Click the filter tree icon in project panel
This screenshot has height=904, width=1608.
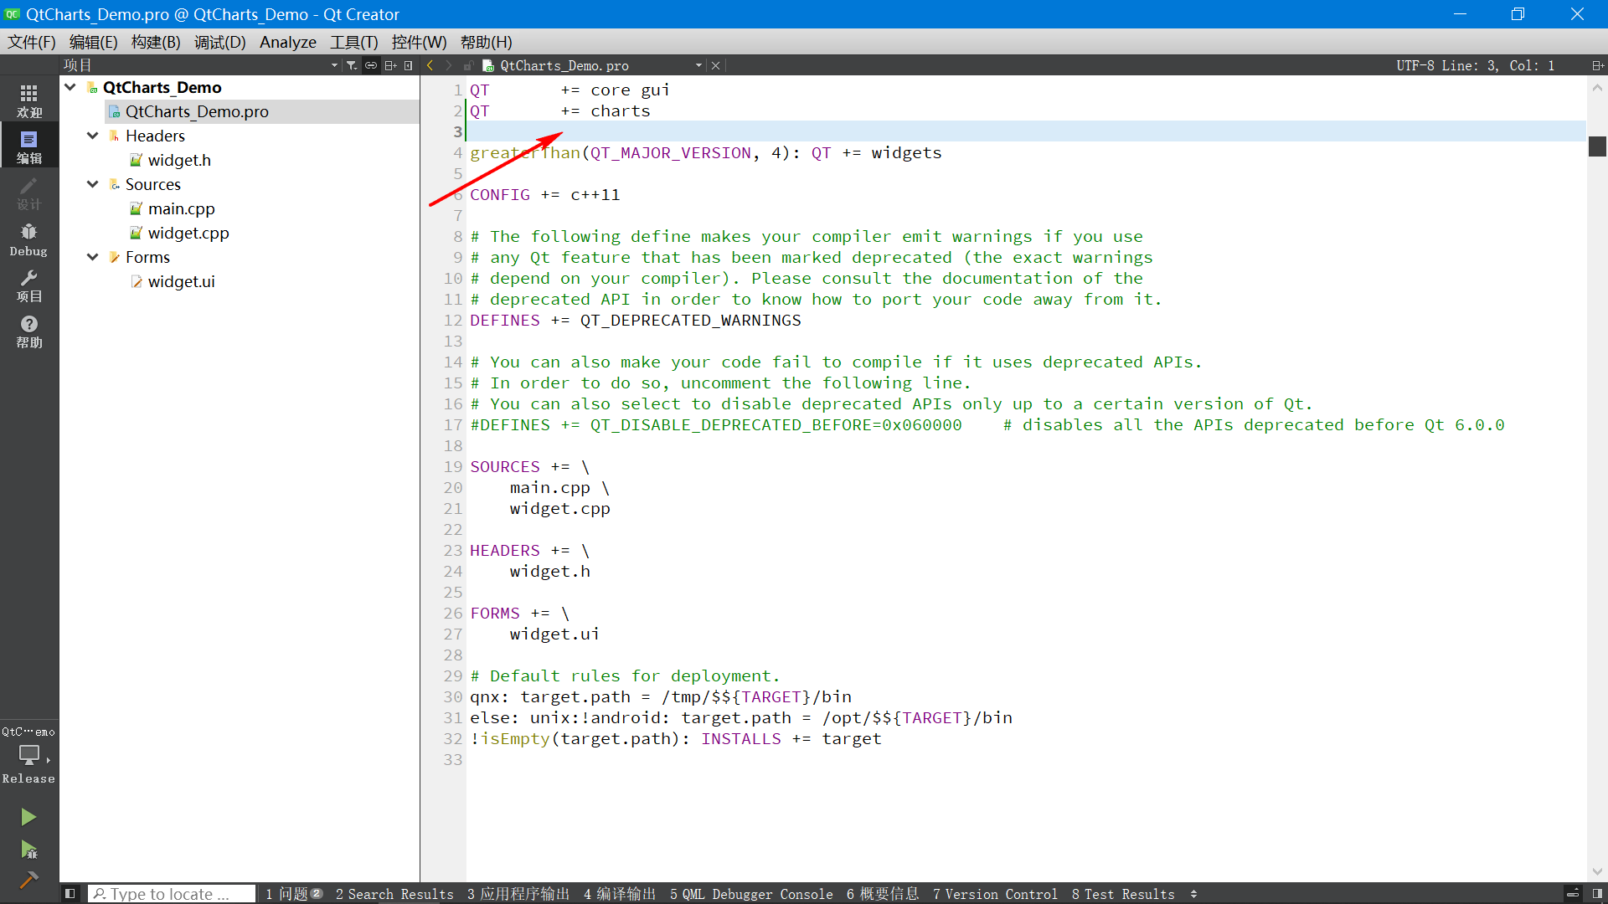(x=352, y=65)
